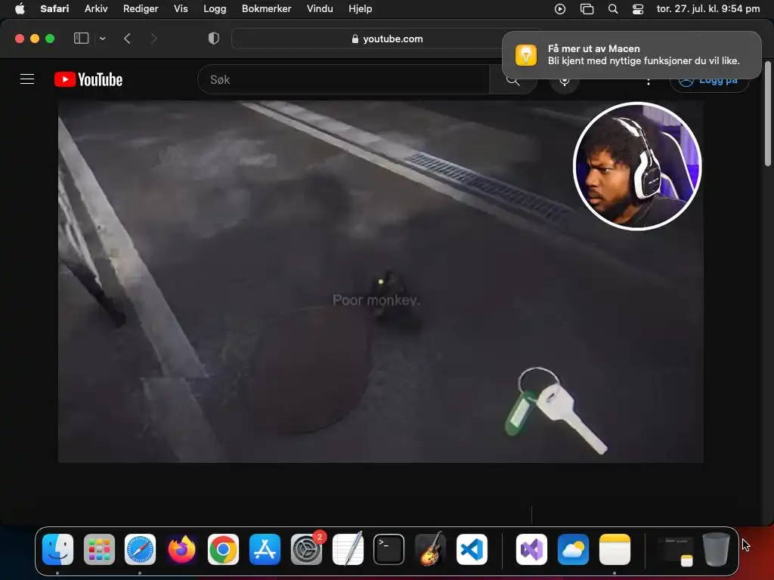Switch to Safari in the Dock
This screenshot has height=580, width=774.
pos(140,549)
